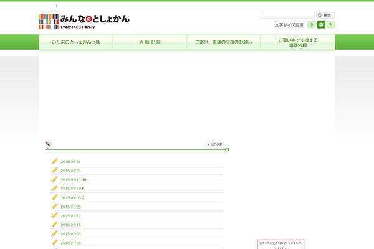Click pencil icon for 2015/03/06

click(x=54, y=197)
